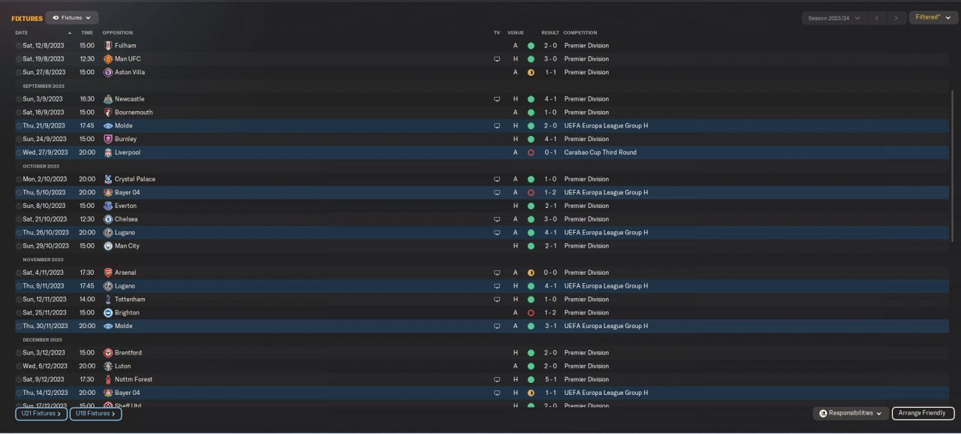Click the Fulham club badge icon

click(x=108, y=46)
